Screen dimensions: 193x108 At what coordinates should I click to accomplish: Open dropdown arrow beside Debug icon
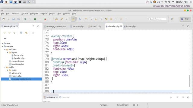pos(30,19)
